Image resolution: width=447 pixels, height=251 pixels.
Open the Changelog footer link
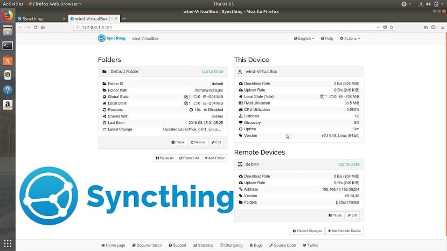[231, 245]
